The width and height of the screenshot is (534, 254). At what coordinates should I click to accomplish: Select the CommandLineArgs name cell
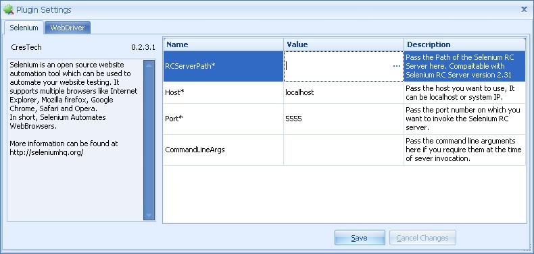[224, 150]
